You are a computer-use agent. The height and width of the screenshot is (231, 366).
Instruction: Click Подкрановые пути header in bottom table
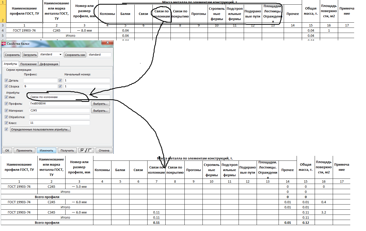[x=248, y=170]
